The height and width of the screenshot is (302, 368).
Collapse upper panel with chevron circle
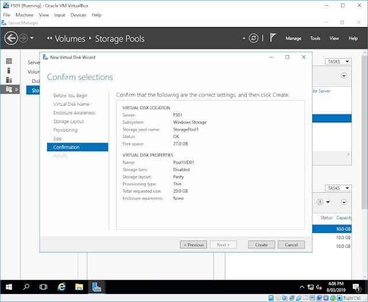click(x=344, y=75)
